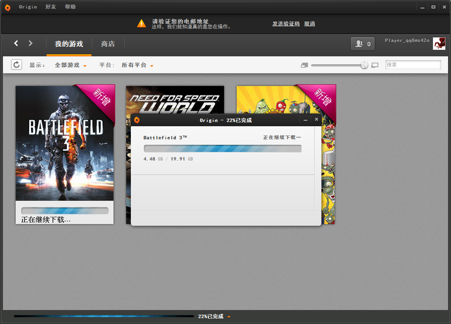The image size is (451, 324).
Task: Click the 22%已完成 status text at bottom
Action: point(211,316)
